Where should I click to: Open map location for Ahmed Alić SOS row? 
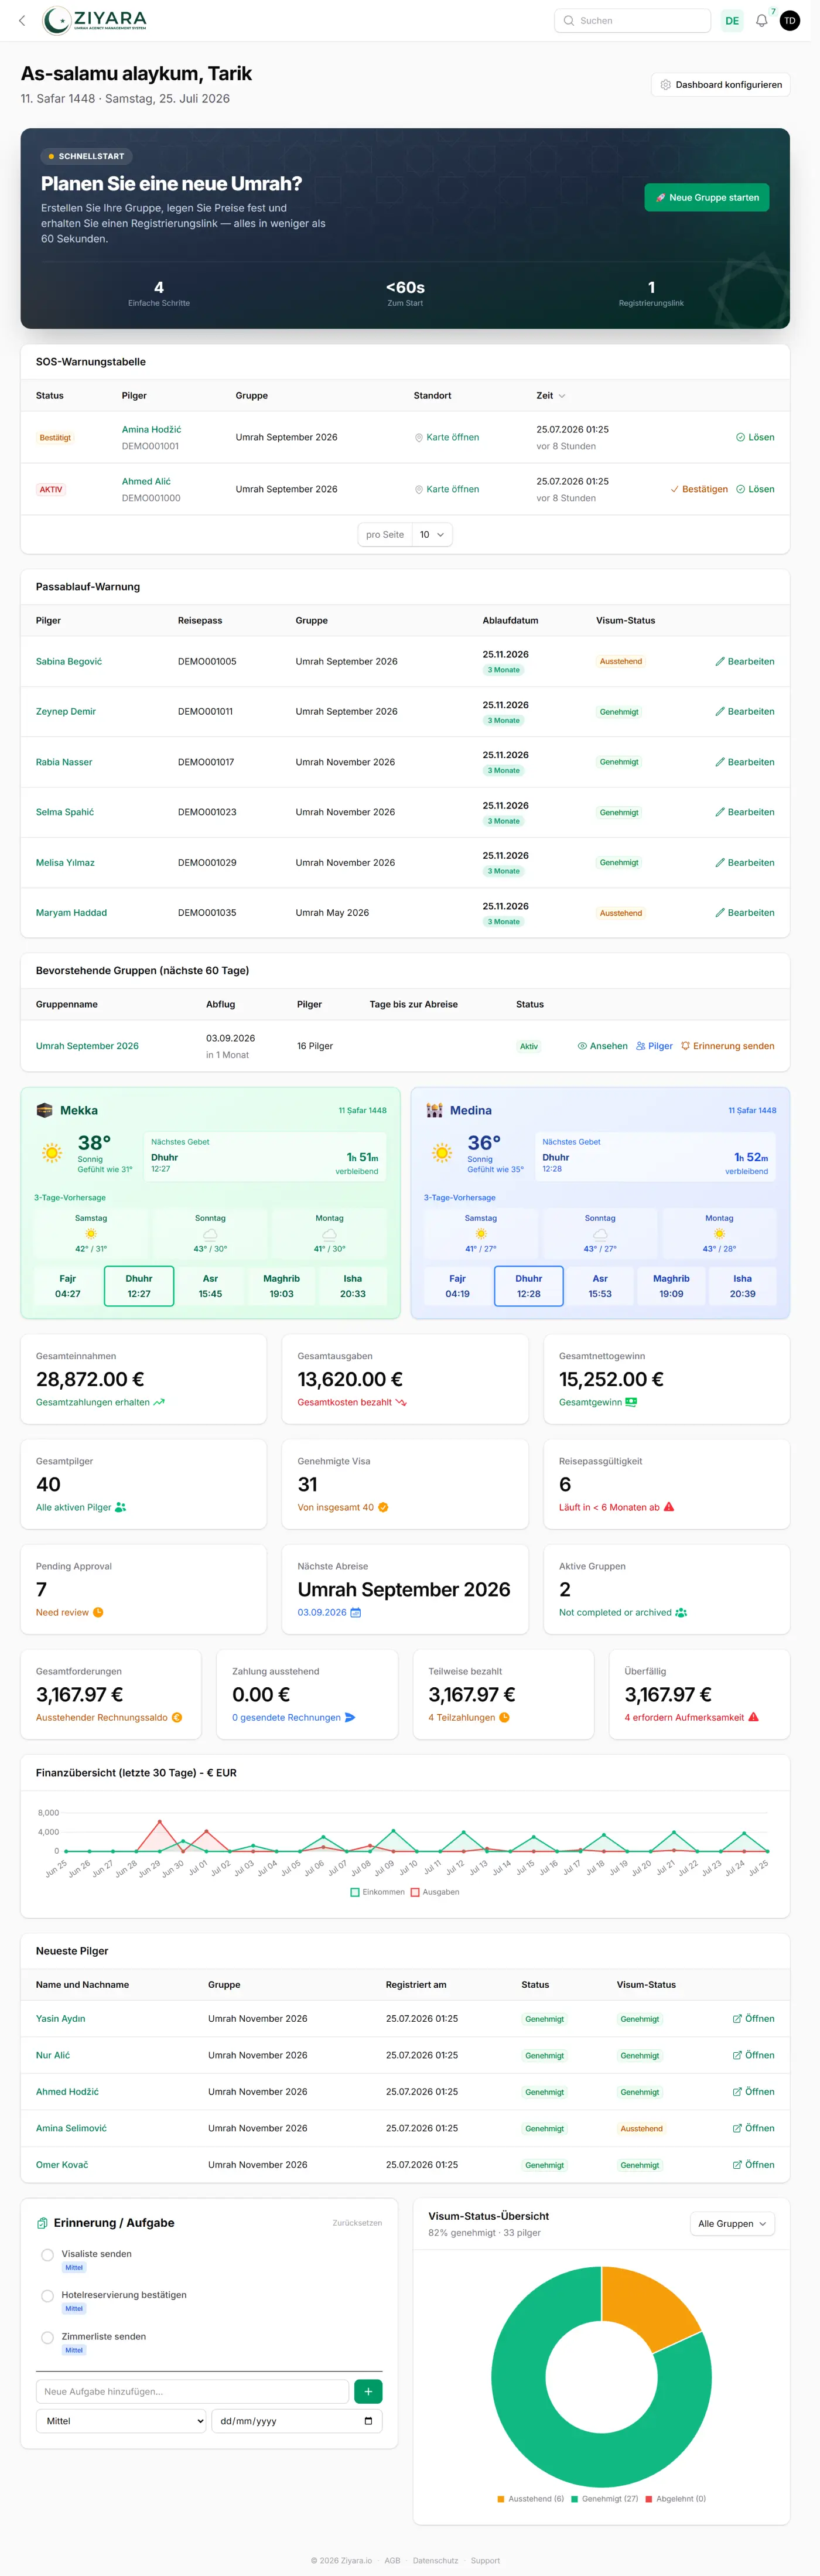[x=447, y=489]
